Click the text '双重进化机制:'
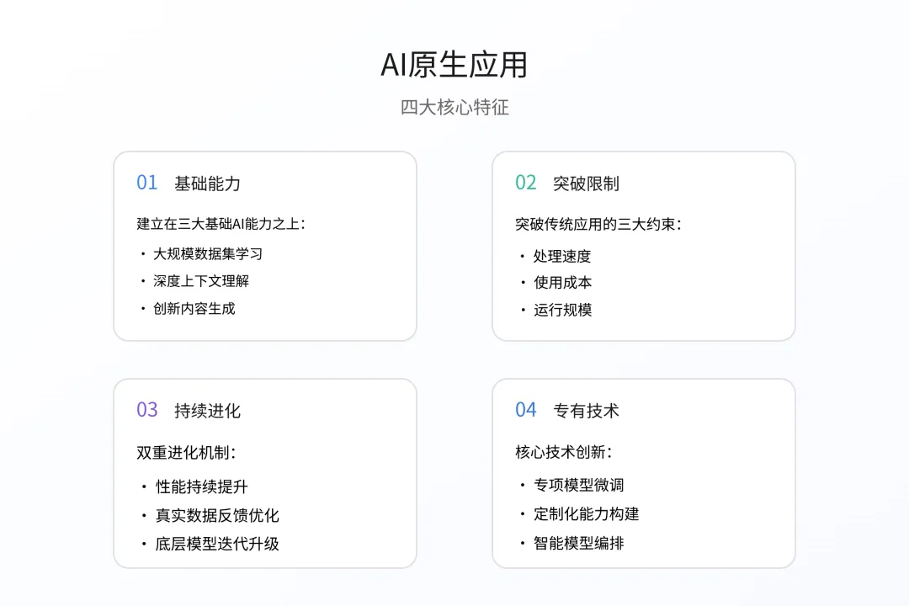The height and width of the screenshot is (606, 909). click(186, 453)
